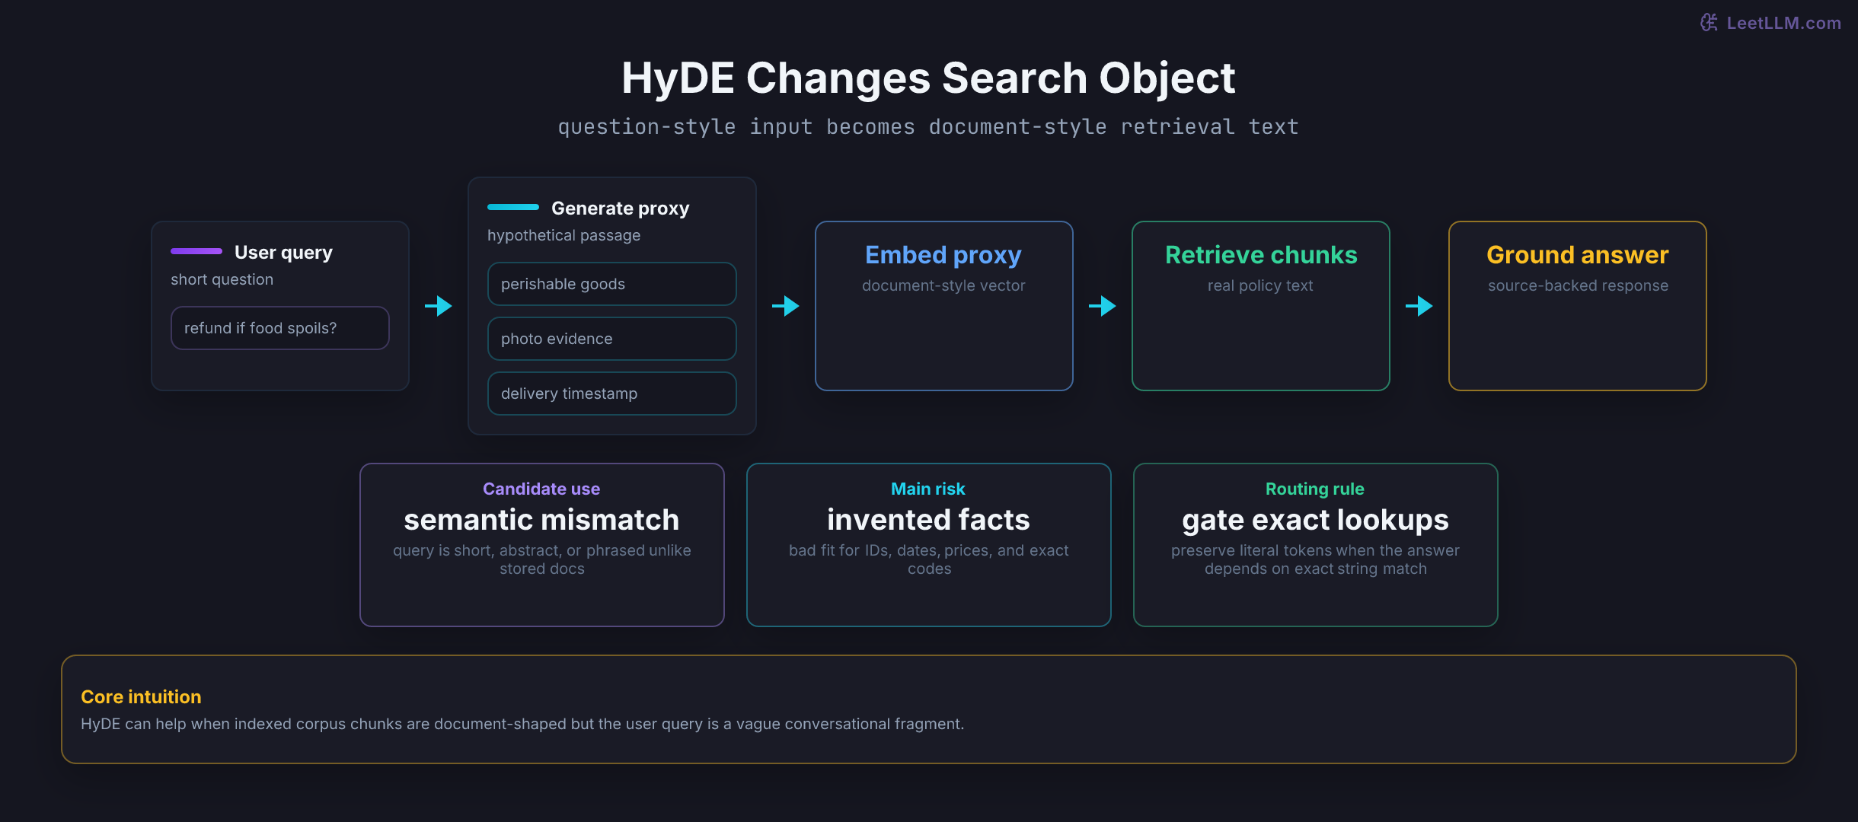
Task: Click the 'Routing rule' label
Action: [x=1315, y=489]
